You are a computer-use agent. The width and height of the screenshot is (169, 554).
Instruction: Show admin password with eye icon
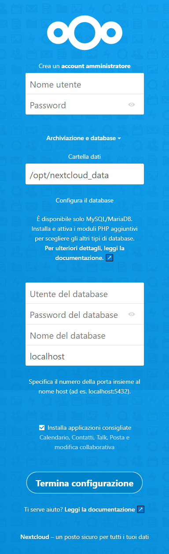[x=132, y=105]
